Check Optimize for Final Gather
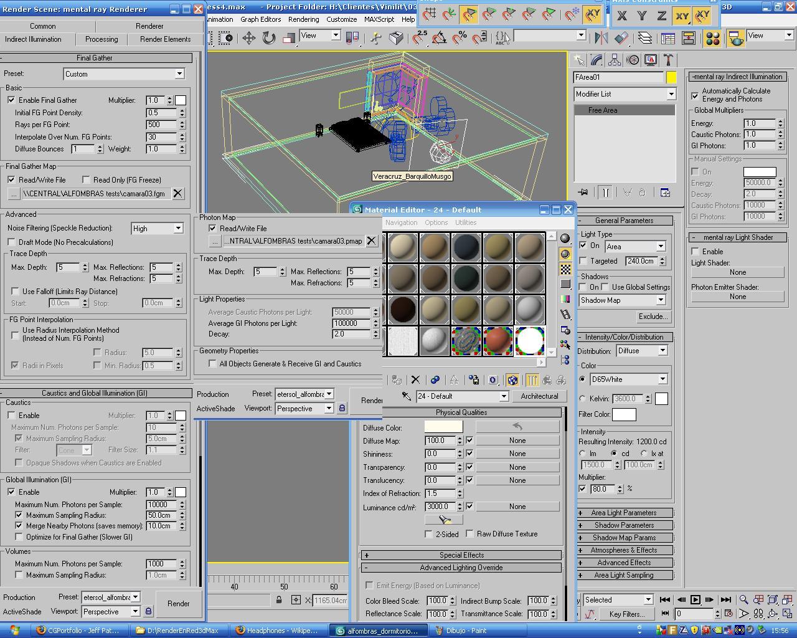Screen dimensions: 797x638 pyautogui.click(x=19, y=536)
